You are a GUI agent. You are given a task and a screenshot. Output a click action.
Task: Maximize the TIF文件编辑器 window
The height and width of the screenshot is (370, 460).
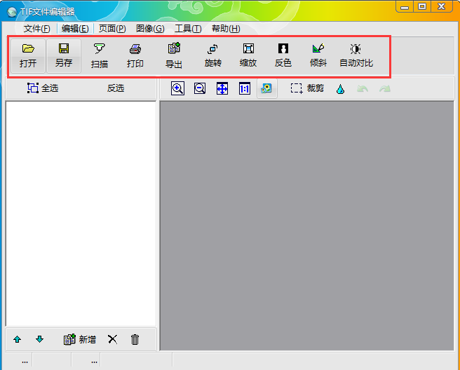point(422,6)
